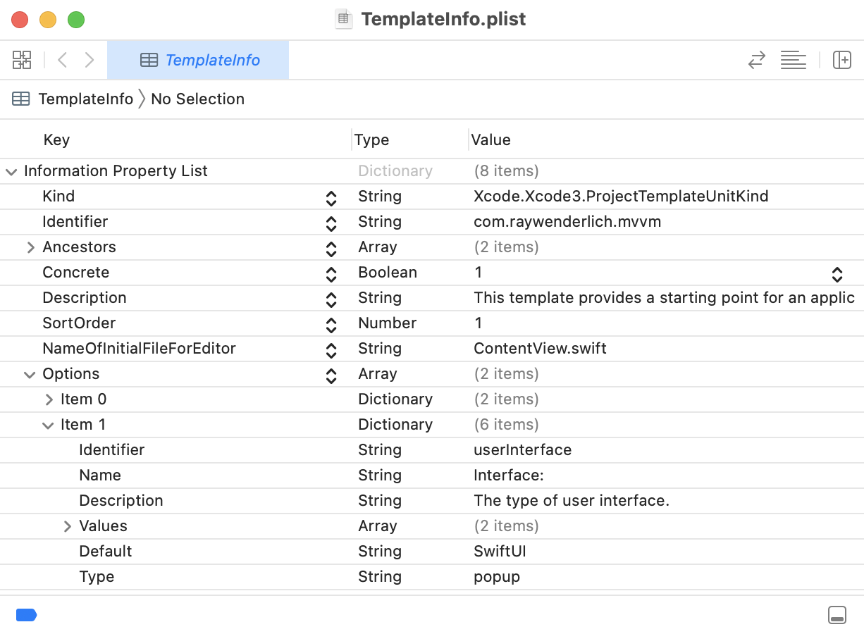Click the blue indicator in the bottom-left corner
Viewport: 864px width, 634px height.
point(27,615)
